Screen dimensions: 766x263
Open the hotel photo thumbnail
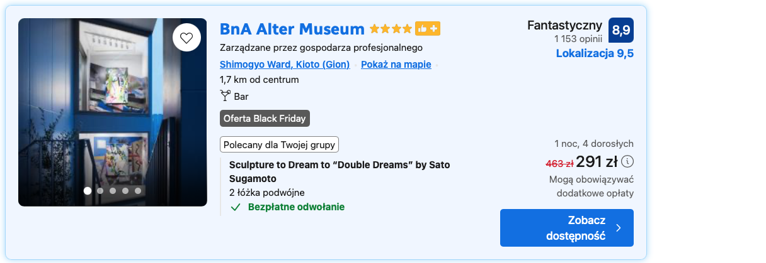[x=113, y=112]
